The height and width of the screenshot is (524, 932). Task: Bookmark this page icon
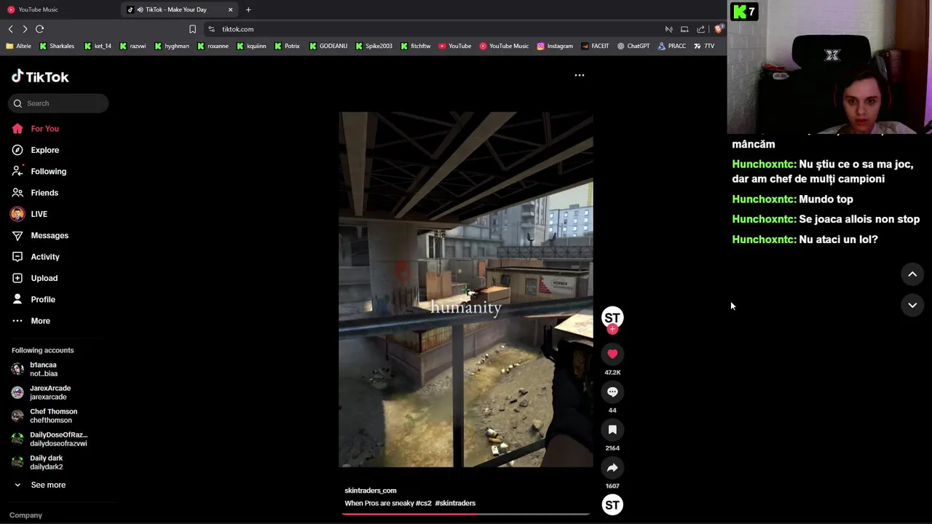tap(192, 29)
